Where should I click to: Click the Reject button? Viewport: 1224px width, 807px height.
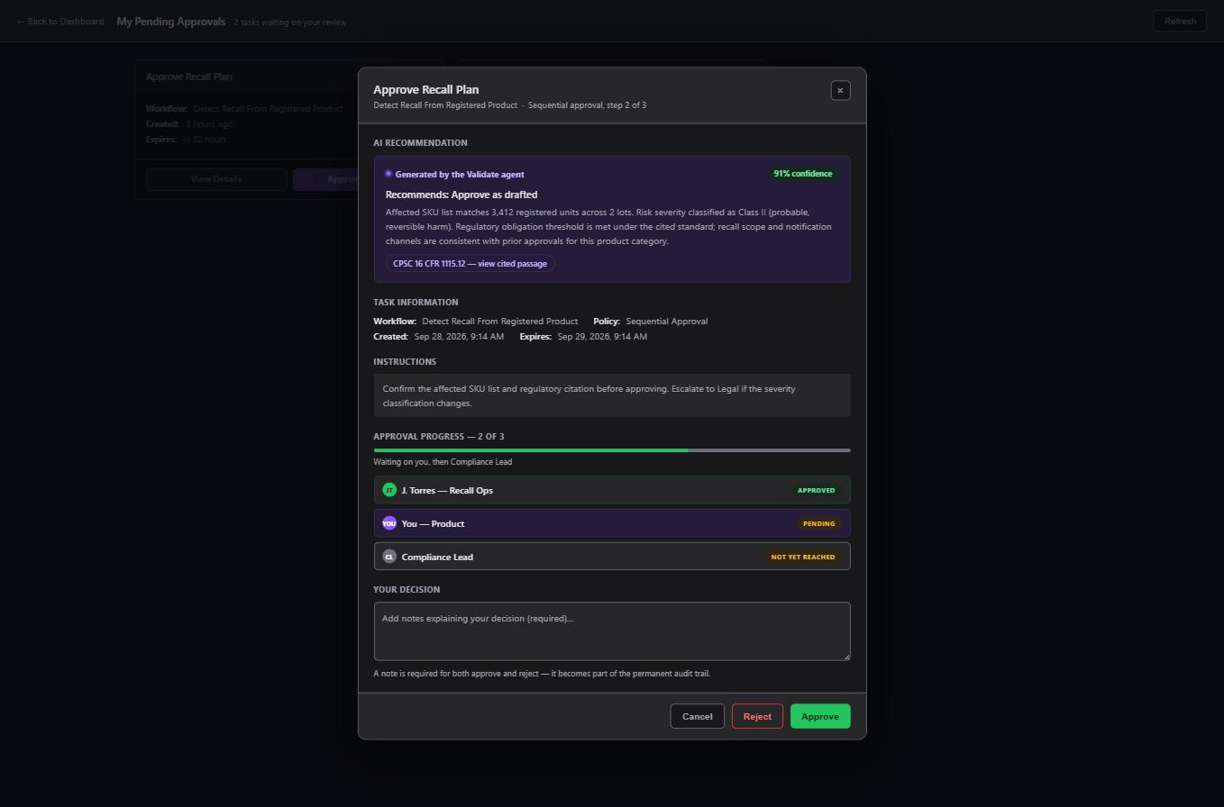click(x=757, y=717)
